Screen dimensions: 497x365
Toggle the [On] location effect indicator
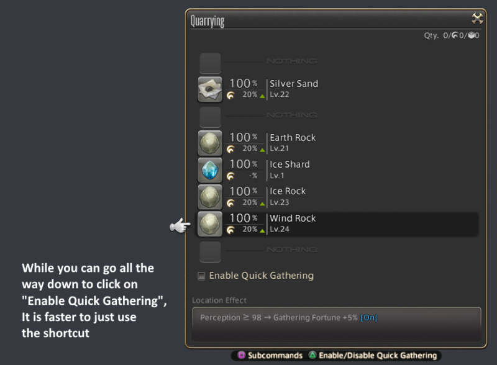[368, 317]
